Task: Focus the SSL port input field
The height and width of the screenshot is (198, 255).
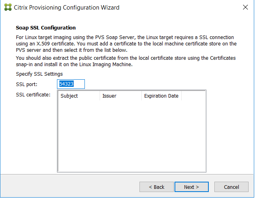Action: click(71, 84)
